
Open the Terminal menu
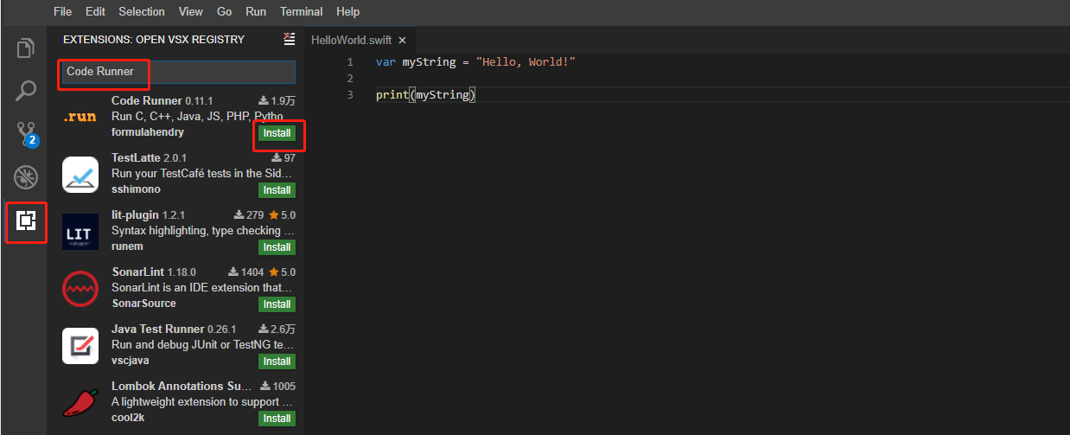click(x=302, y=12)
